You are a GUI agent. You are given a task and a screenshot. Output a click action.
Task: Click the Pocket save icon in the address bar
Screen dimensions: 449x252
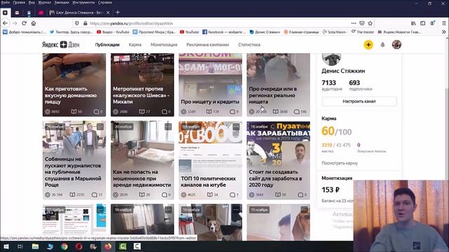pos(362,23)
